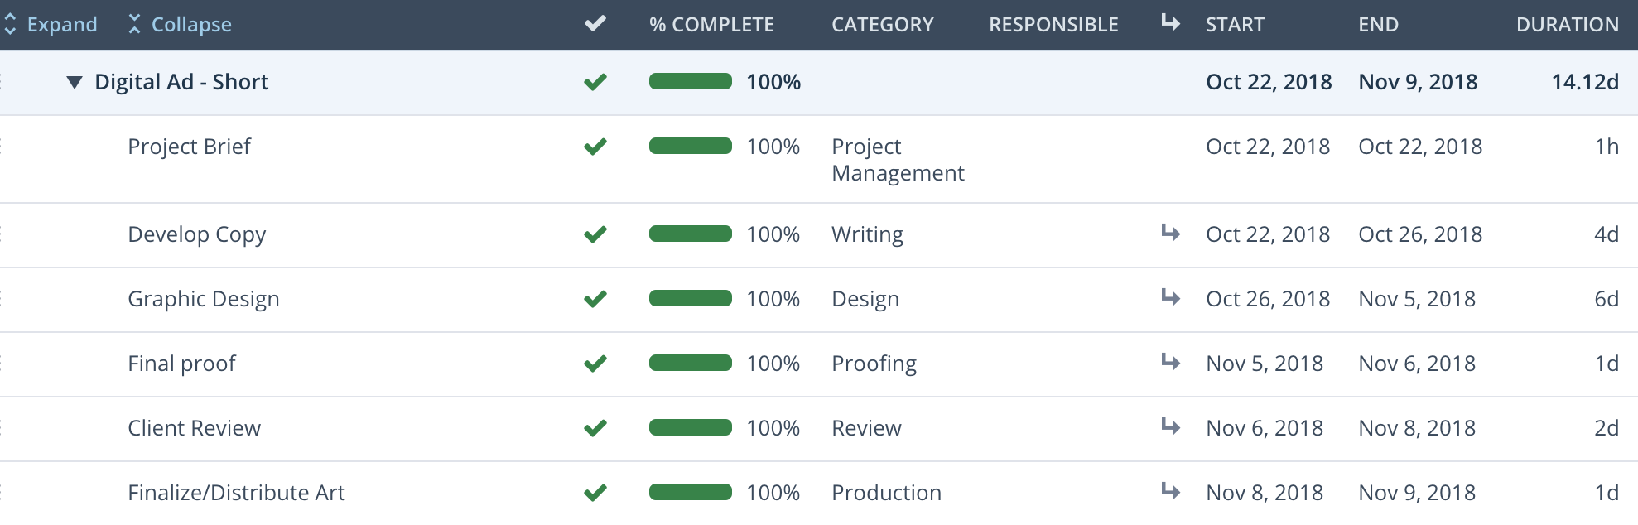Click Nov 6, 2018 start date of Client Review
Screen dimensions: 1638x525
[1265, 428]
